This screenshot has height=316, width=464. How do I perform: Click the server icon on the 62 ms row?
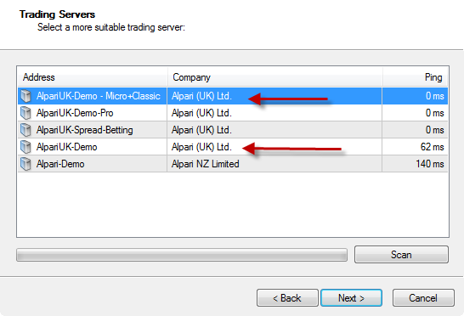[26, 147]
